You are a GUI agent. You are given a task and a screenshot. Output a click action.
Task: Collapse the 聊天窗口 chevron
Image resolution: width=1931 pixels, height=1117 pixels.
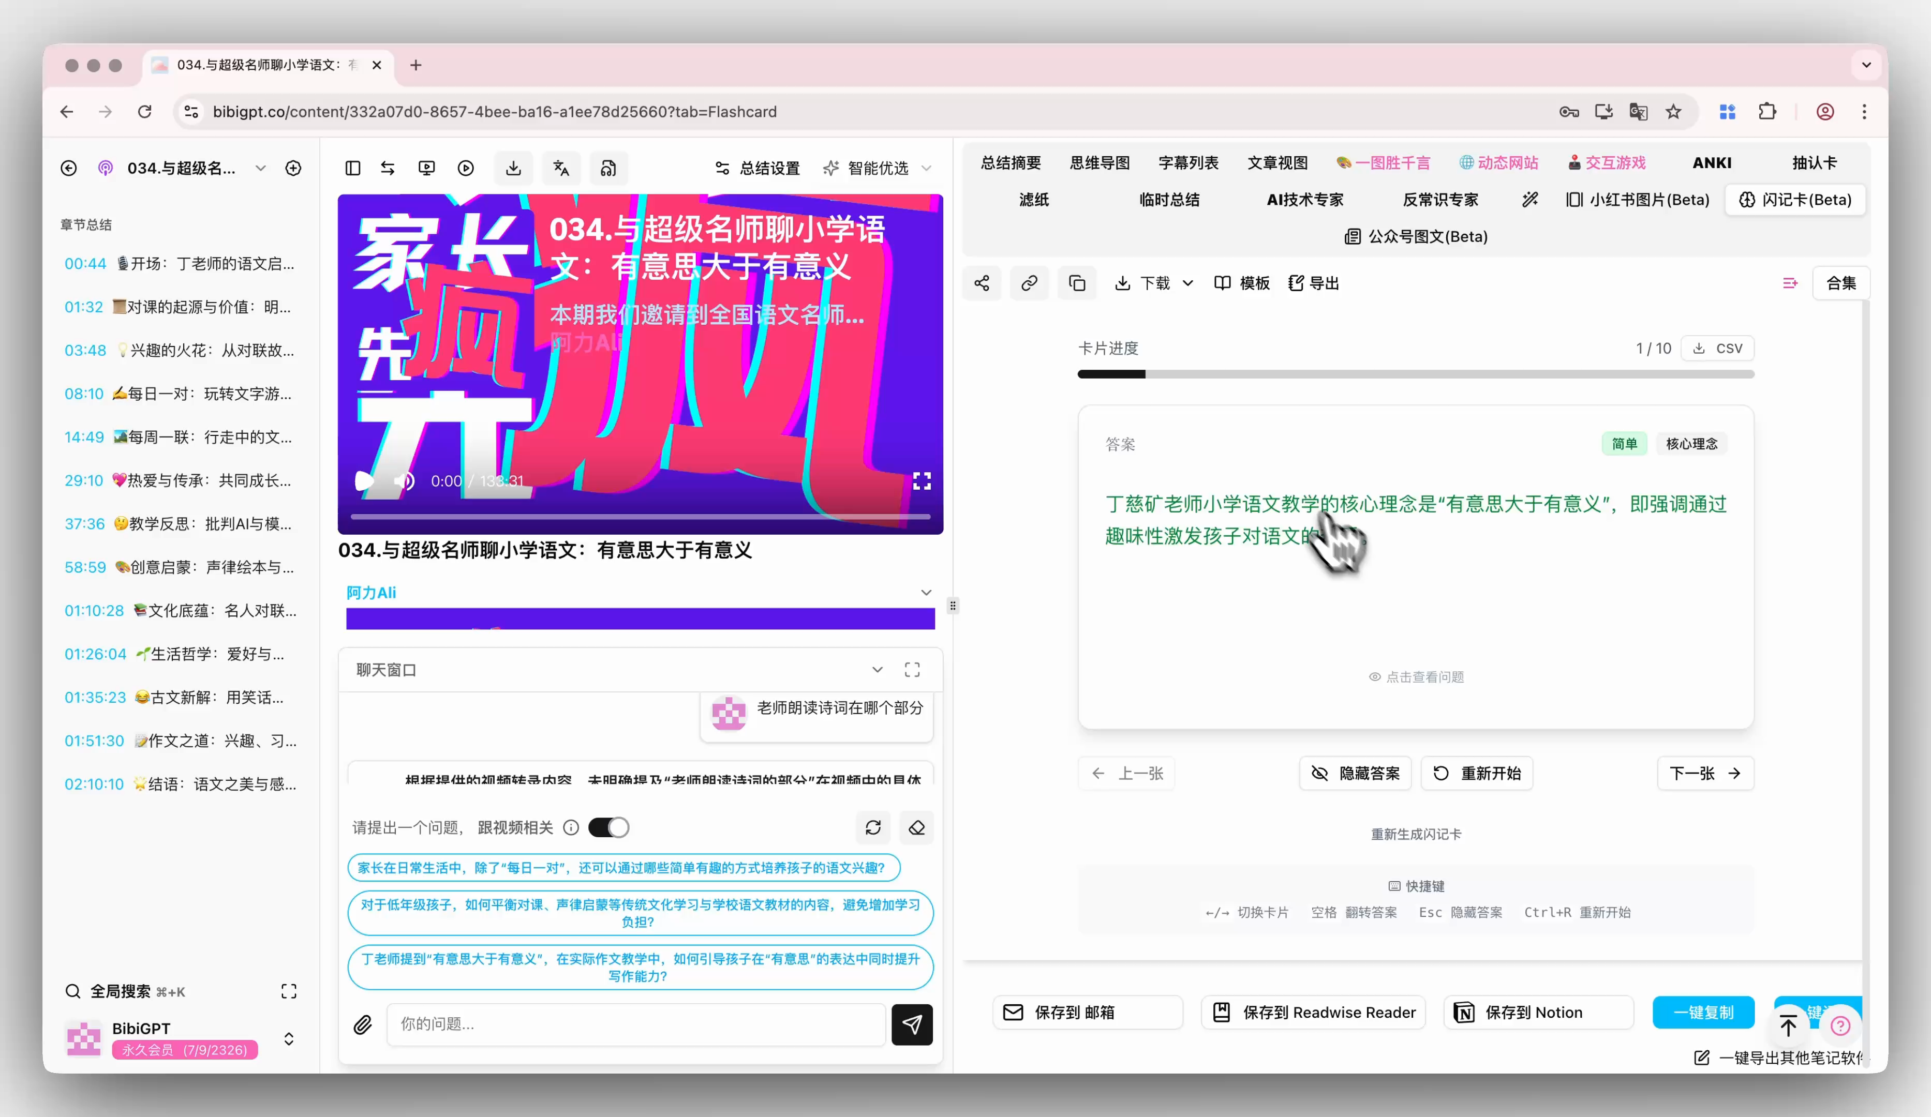(x=878, y=670)
